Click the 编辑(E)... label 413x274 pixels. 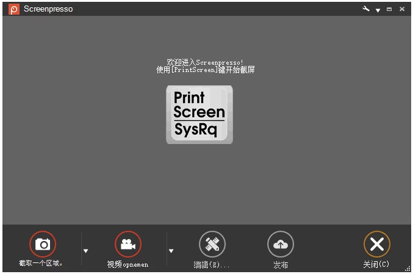click(x=212, y=264)
